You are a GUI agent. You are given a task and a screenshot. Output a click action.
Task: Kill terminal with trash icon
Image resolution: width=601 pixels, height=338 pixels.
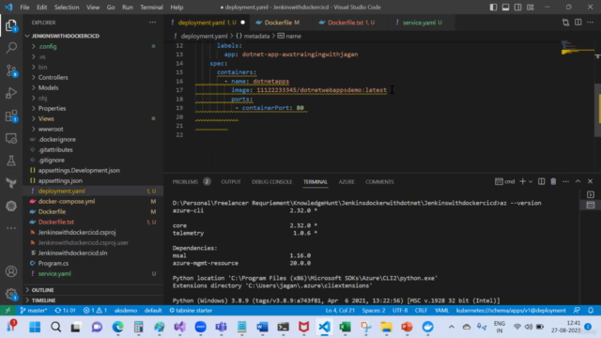(553, 181)
